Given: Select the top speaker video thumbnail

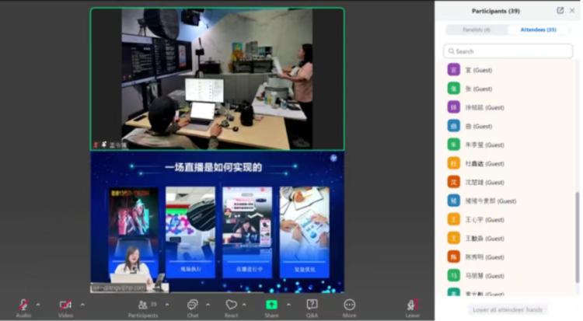Looking at the screenshot, I should point(217,79).
